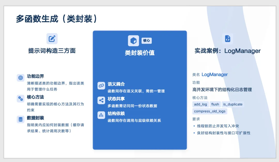The width and height of the screenshot is (279, 162).
Task: Click the 功能边界 subheading
Action: click(x=35, y=76)
